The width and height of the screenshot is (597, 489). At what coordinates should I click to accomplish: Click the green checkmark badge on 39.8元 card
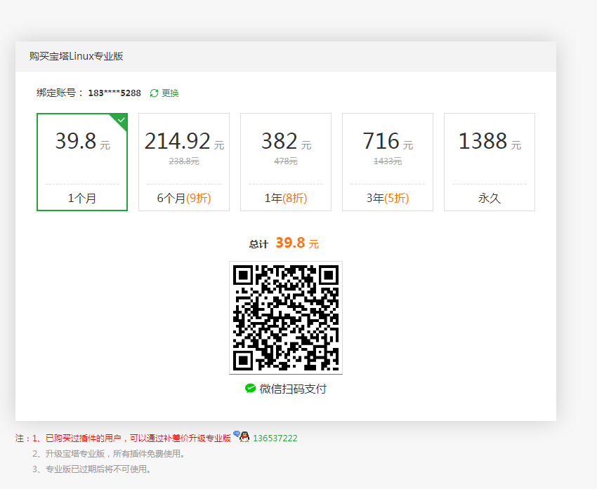click(x=121, y=119)
